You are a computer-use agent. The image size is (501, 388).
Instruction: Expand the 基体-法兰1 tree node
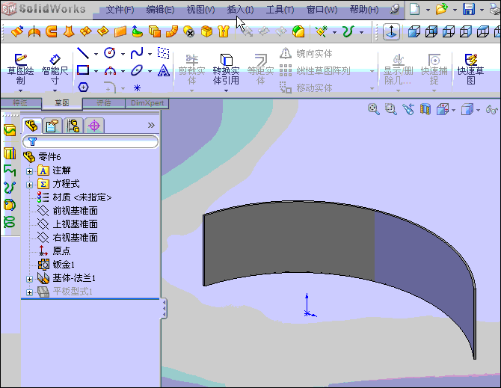(29, 279)
